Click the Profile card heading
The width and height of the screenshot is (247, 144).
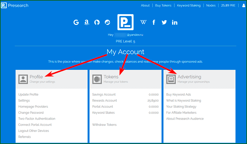(x=36, y=77)
